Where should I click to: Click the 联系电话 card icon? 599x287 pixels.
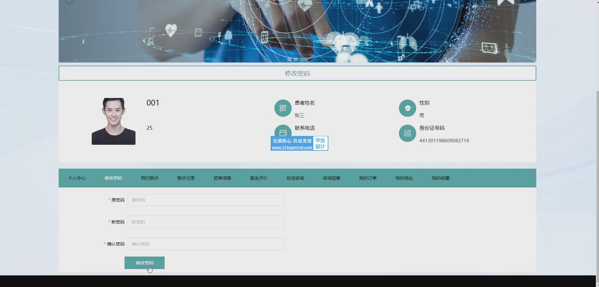[283, 131]
